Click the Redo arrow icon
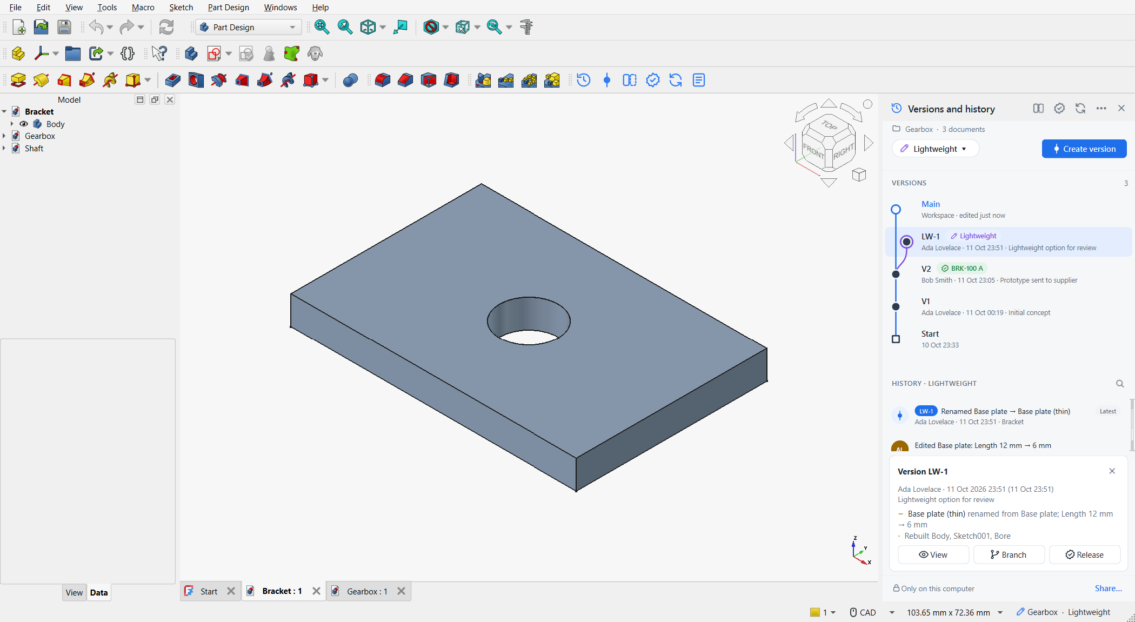 pos(126,27)
